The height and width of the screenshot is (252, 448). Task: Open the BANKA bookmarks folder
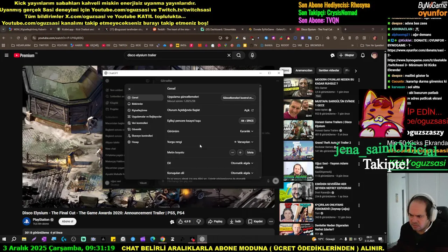coord(266,45)
